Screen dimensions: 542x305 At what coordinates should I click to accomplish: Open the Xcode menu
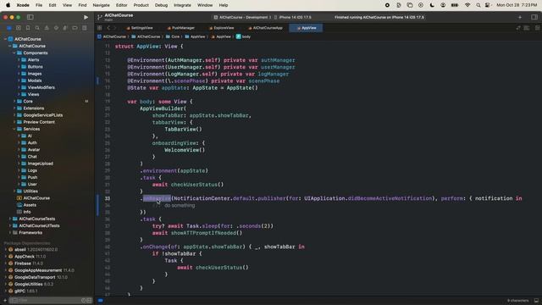click(x=23, y=5)
